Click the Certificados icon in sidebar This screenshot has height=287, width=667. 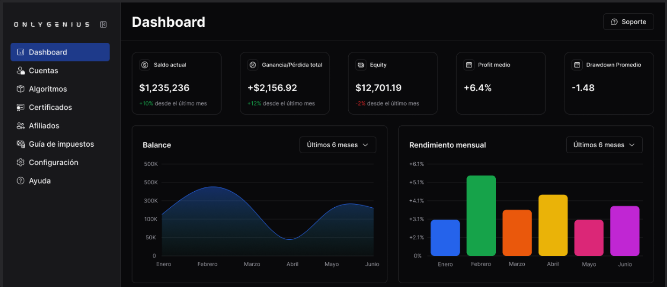coord(20,107)
